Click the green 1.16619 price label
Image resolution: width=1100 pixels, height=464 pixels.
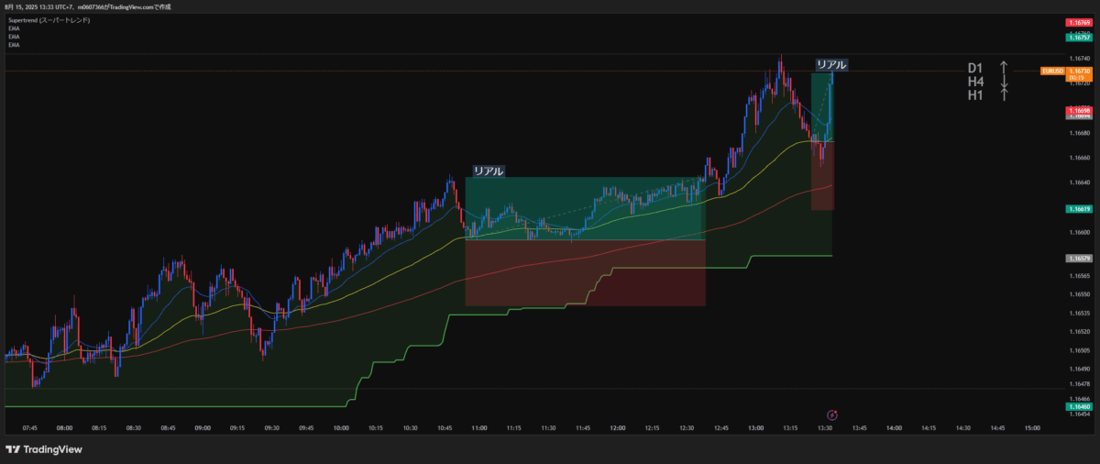pyautogui.click(x=1077, y=209)
